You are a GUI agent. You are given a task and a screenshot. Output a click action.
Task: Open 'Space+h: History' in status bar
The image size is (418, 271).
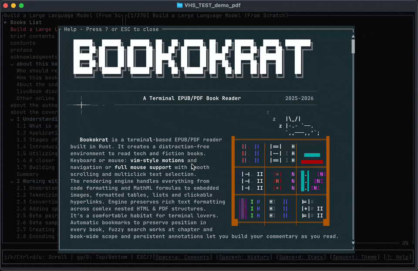point(244,258)
